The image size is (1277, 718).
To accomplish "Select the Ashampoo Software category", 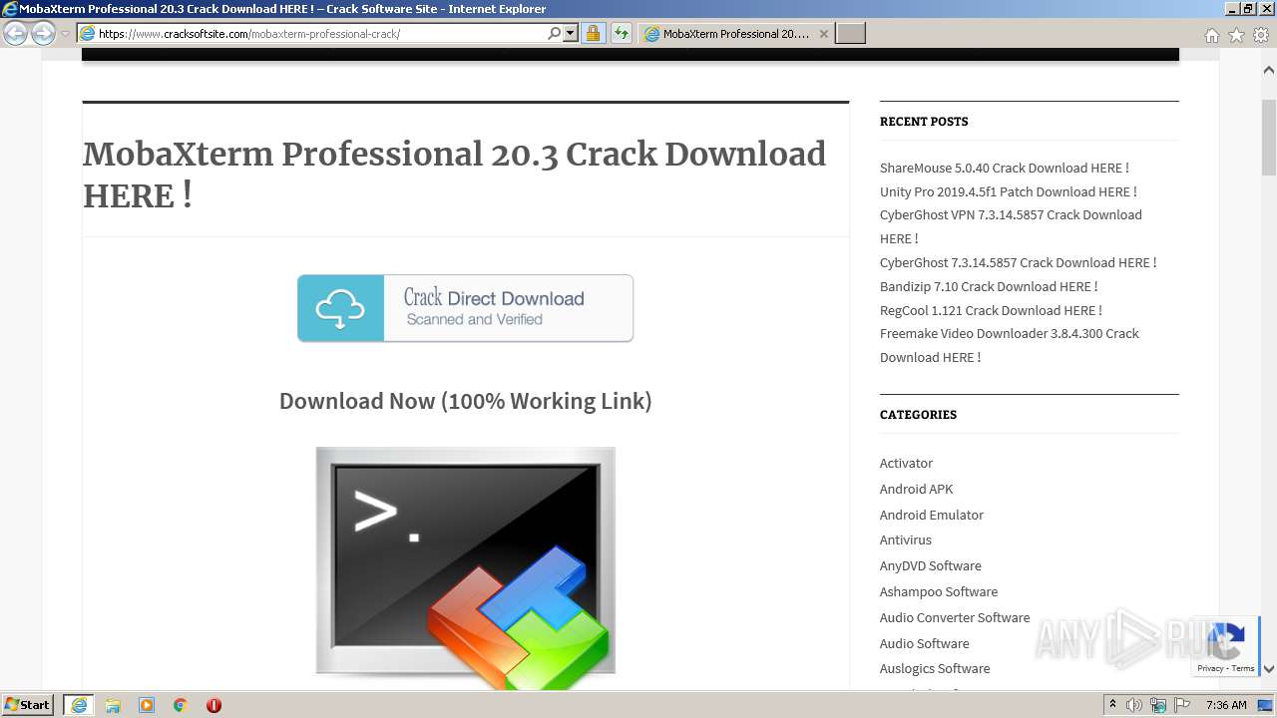I will [938, 591].
